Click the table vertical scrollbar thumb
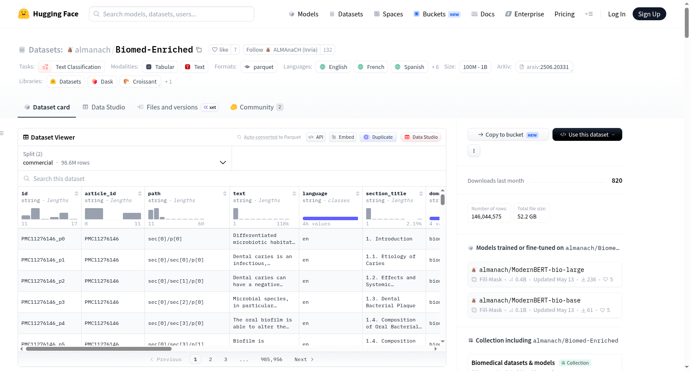The image size is (690, 371). [442, 200]
